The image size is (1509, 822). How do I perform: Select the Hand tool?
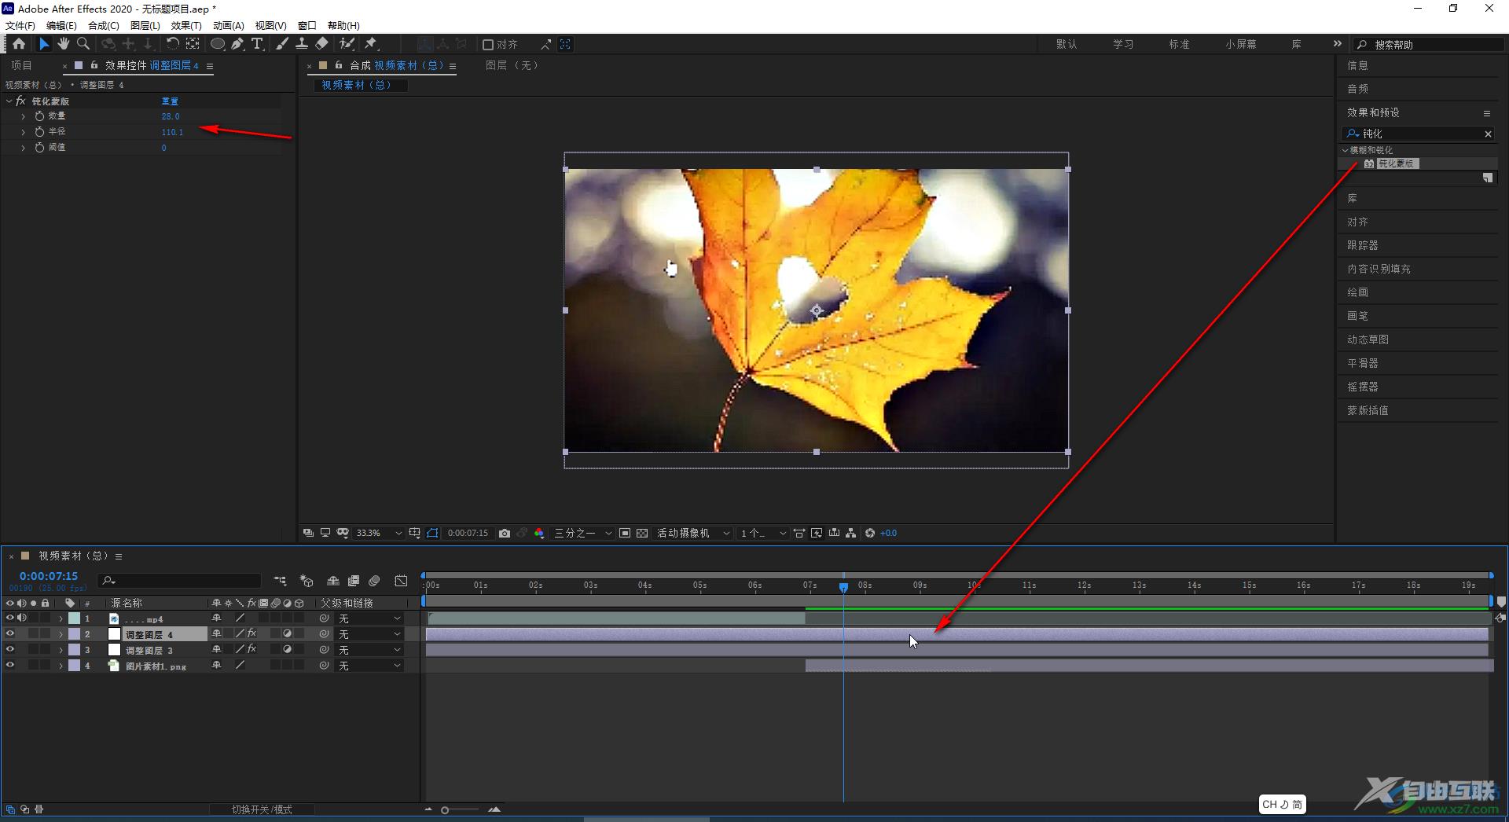[64, 44]
